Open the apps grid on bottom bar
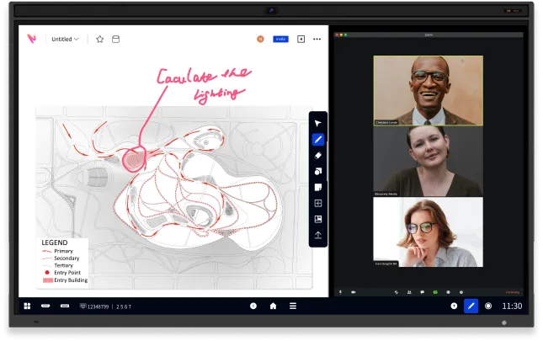Image resolution: width=543 pixels, height=341 pixels. (x=27, y=306)
